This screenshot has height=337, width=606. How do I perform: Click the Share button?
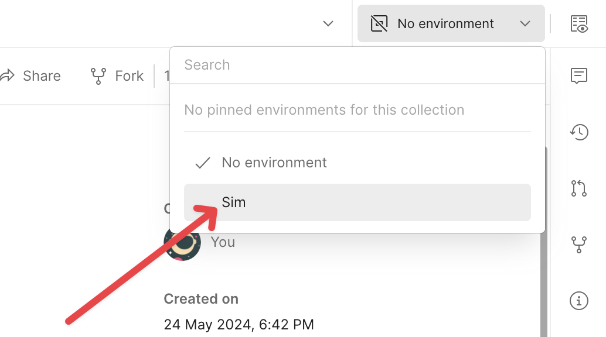pyautogui.click(x=32, y=76)
